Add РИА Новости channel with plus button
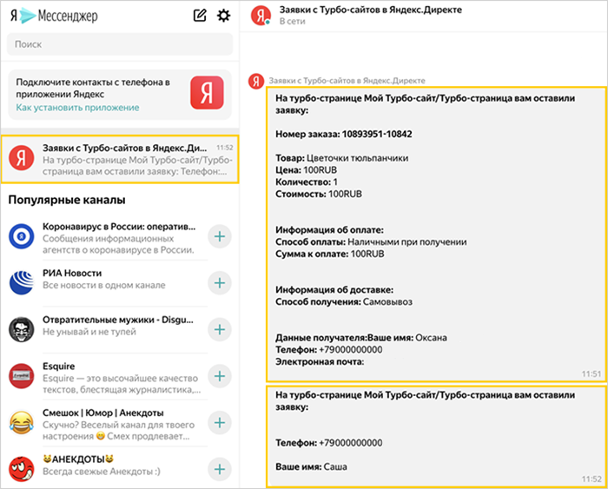The image size is (608, 489). pyautogui.click(x=220, y=283)
